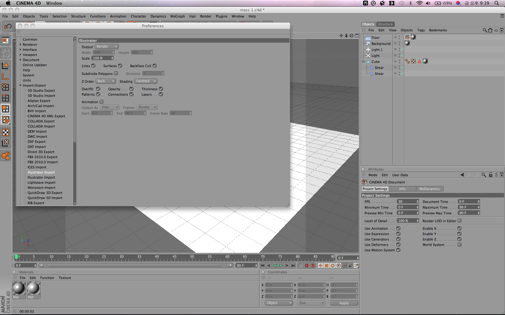This screenshot has height=315, width=505.
Task: Open the Z Order Back dropdown
Action: (106, 81)
